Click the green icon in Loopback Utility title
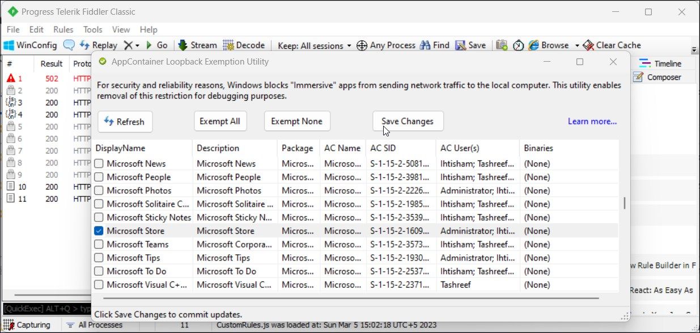700x333 pixels. point(103,61)
